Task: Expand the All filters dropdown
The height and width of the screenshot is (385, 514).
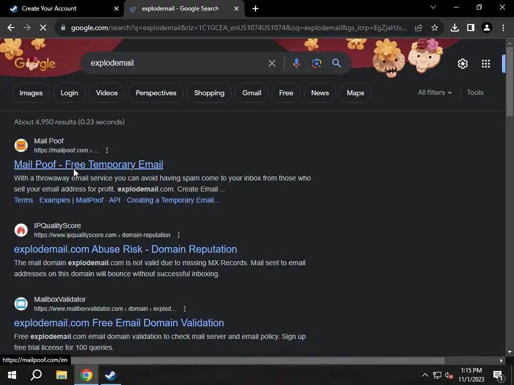Action: click(x=435, y=93)
